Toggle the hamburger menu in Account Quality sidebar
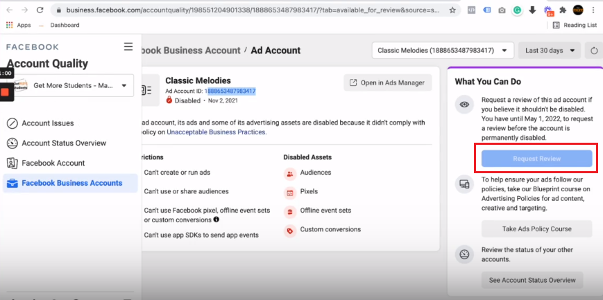Image resolution: width=603 pixels, height=300 pixels. pos(128,47)
